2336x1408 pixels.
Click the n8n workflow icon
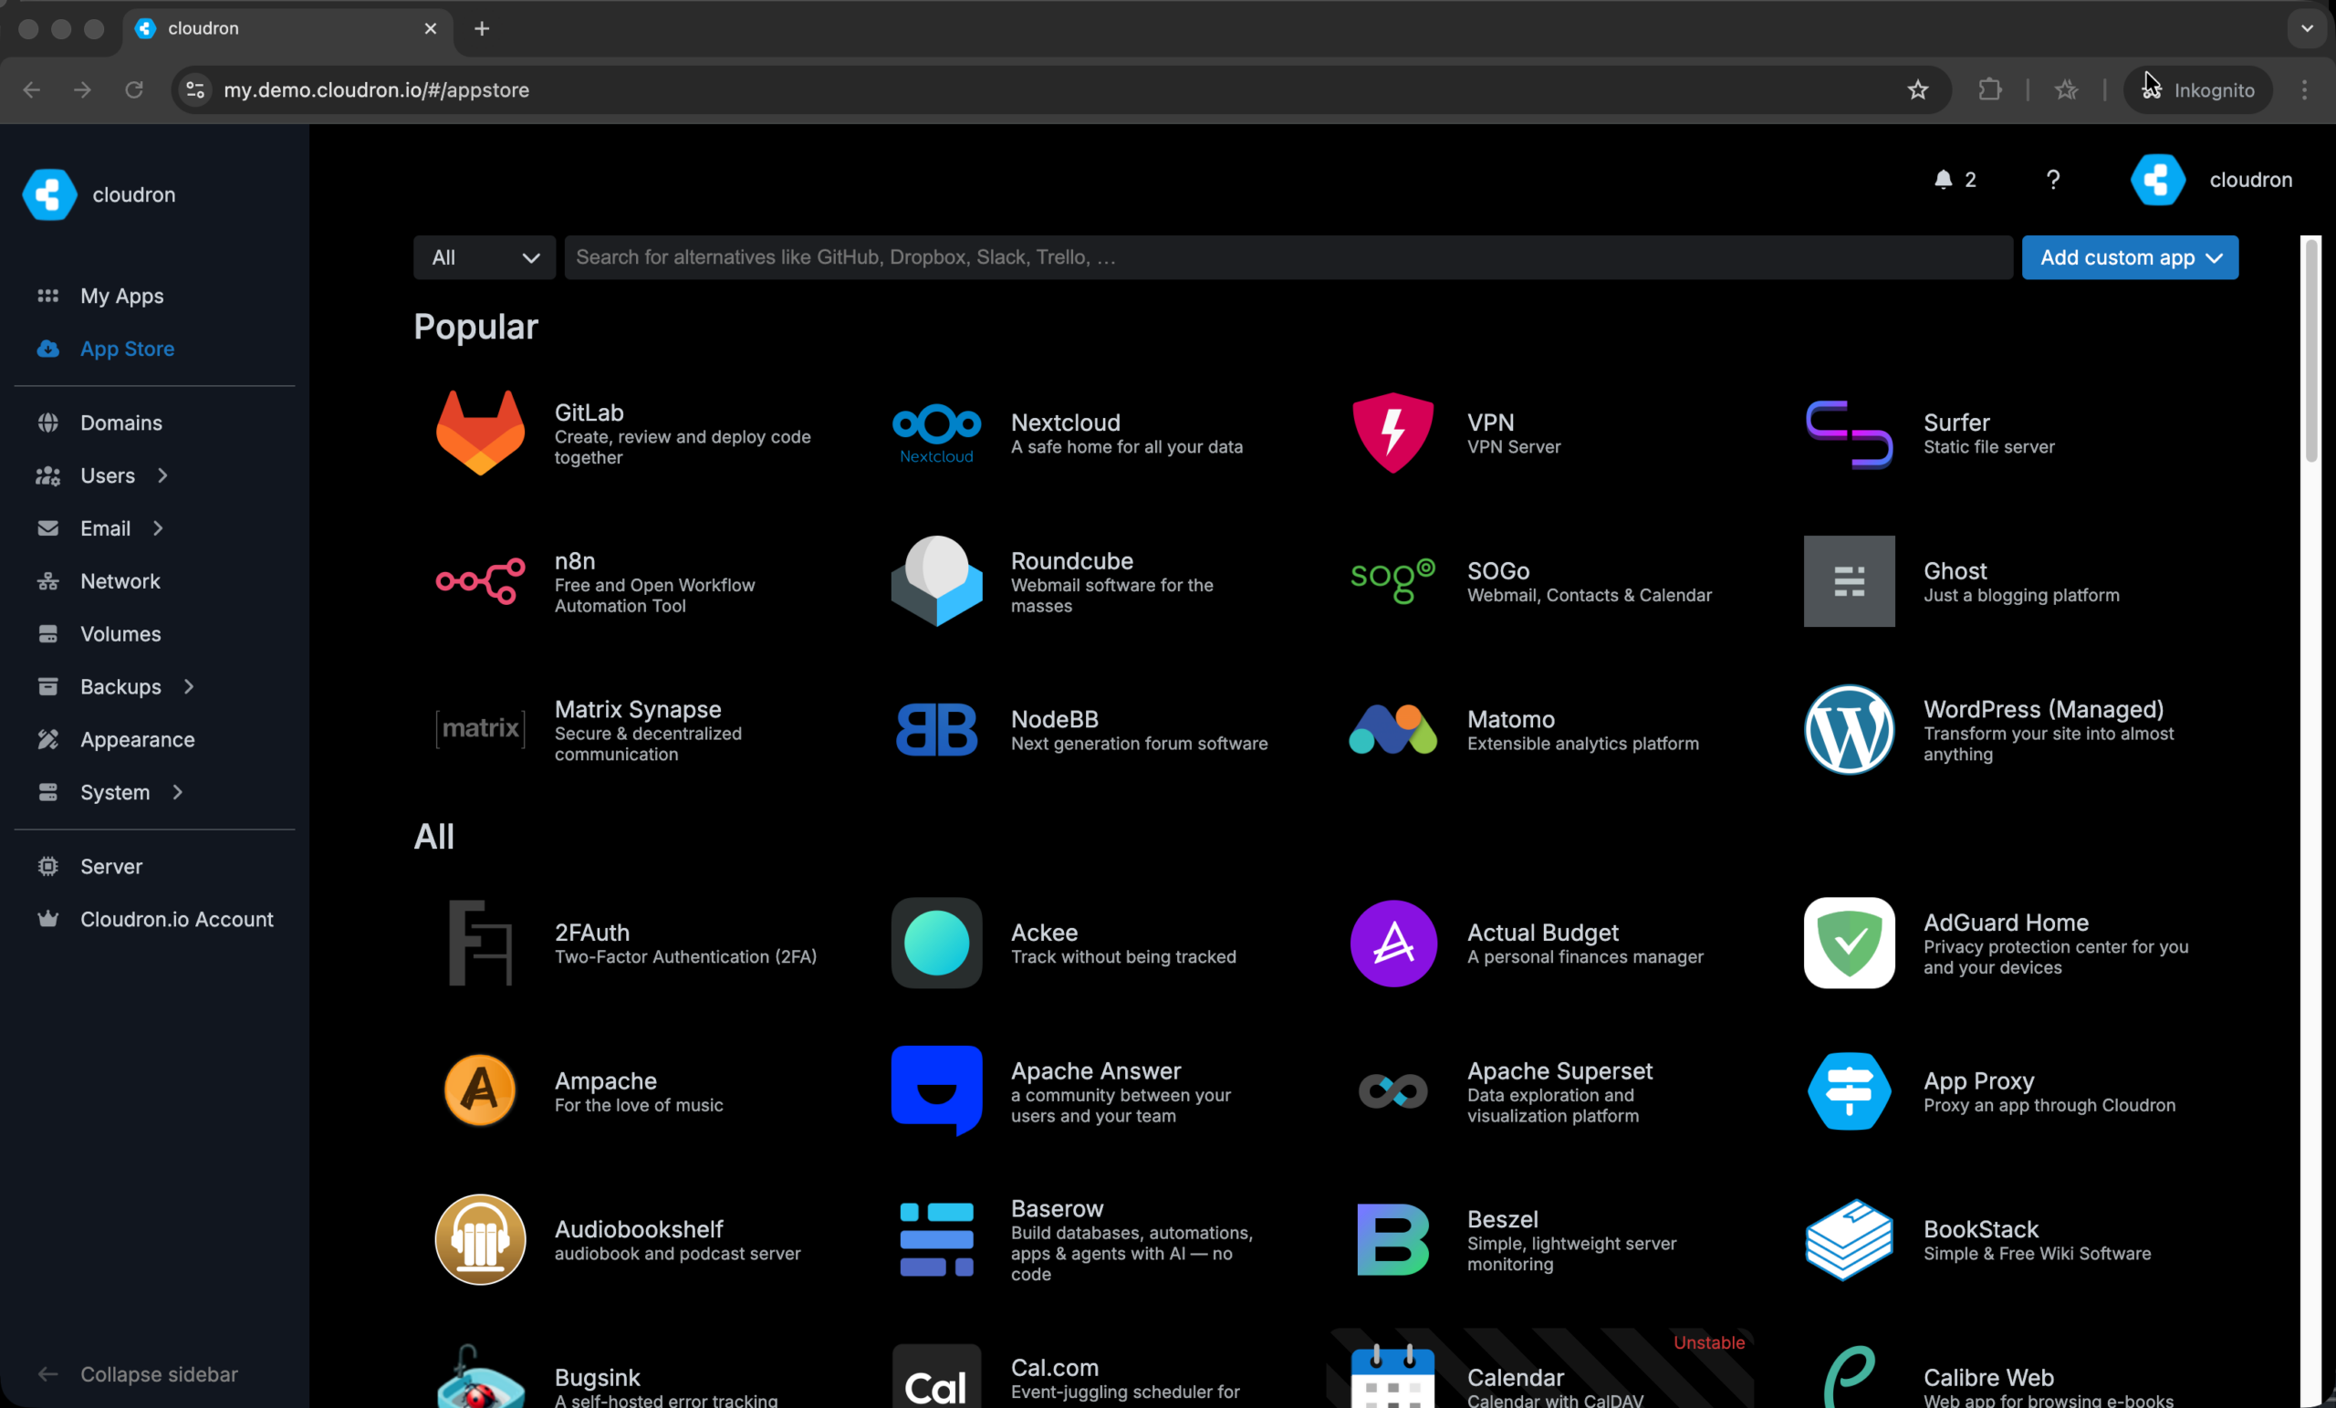[x=480, y=581]
